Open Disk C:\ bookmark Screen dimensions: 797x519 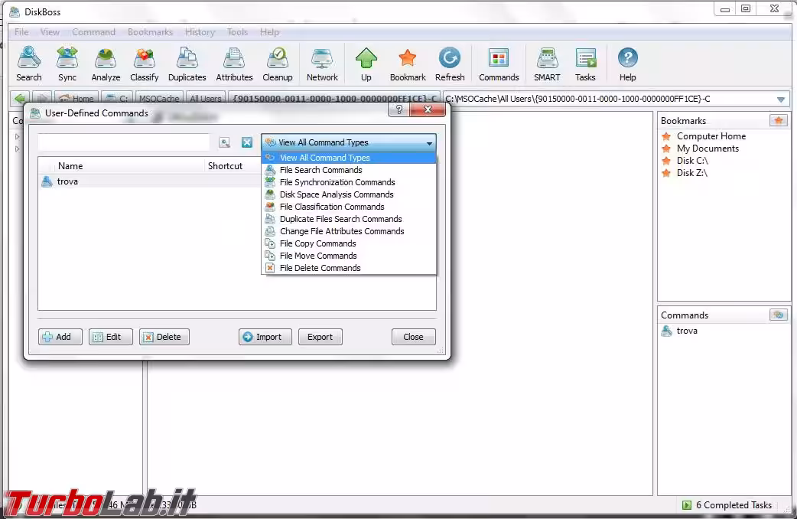691,161
